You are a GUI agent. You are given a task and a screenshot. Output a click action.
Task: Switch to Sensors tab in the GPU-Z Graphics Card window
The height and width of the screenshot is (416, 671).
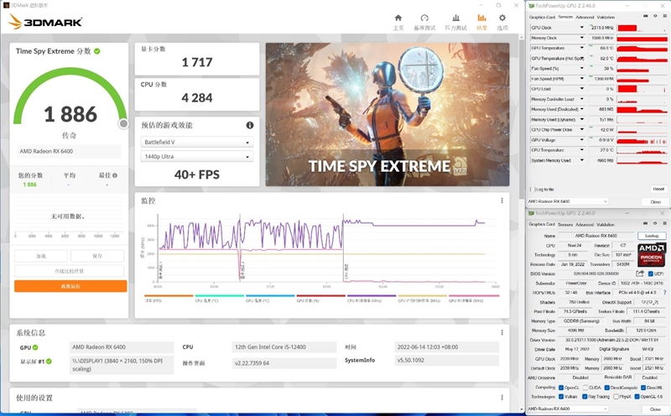pyautogui.click(x=564, y=224)
